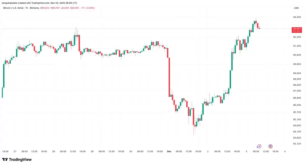Click the 89,000 label on the price scale
The width and height of the screenshot is (306, 165).
(297, 73)
